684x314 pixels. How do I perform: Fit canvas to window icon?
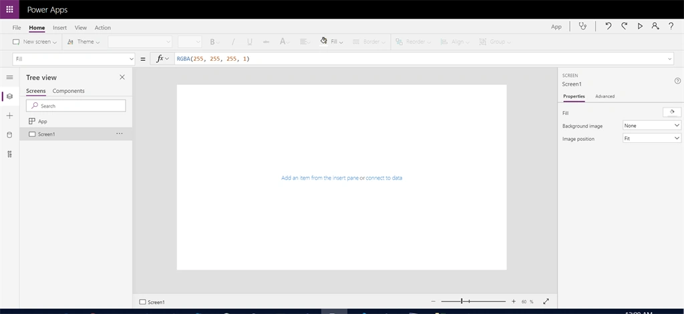[546, 301]
